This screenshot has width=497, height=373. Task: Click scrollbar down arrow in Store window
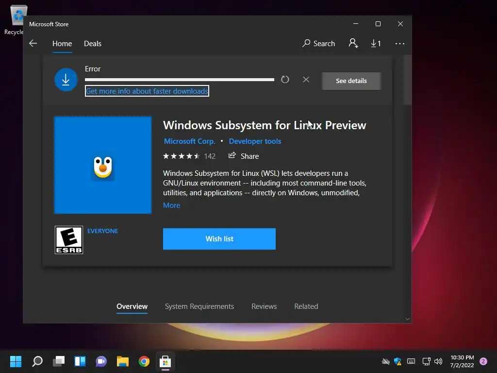(x=408, y=319)
